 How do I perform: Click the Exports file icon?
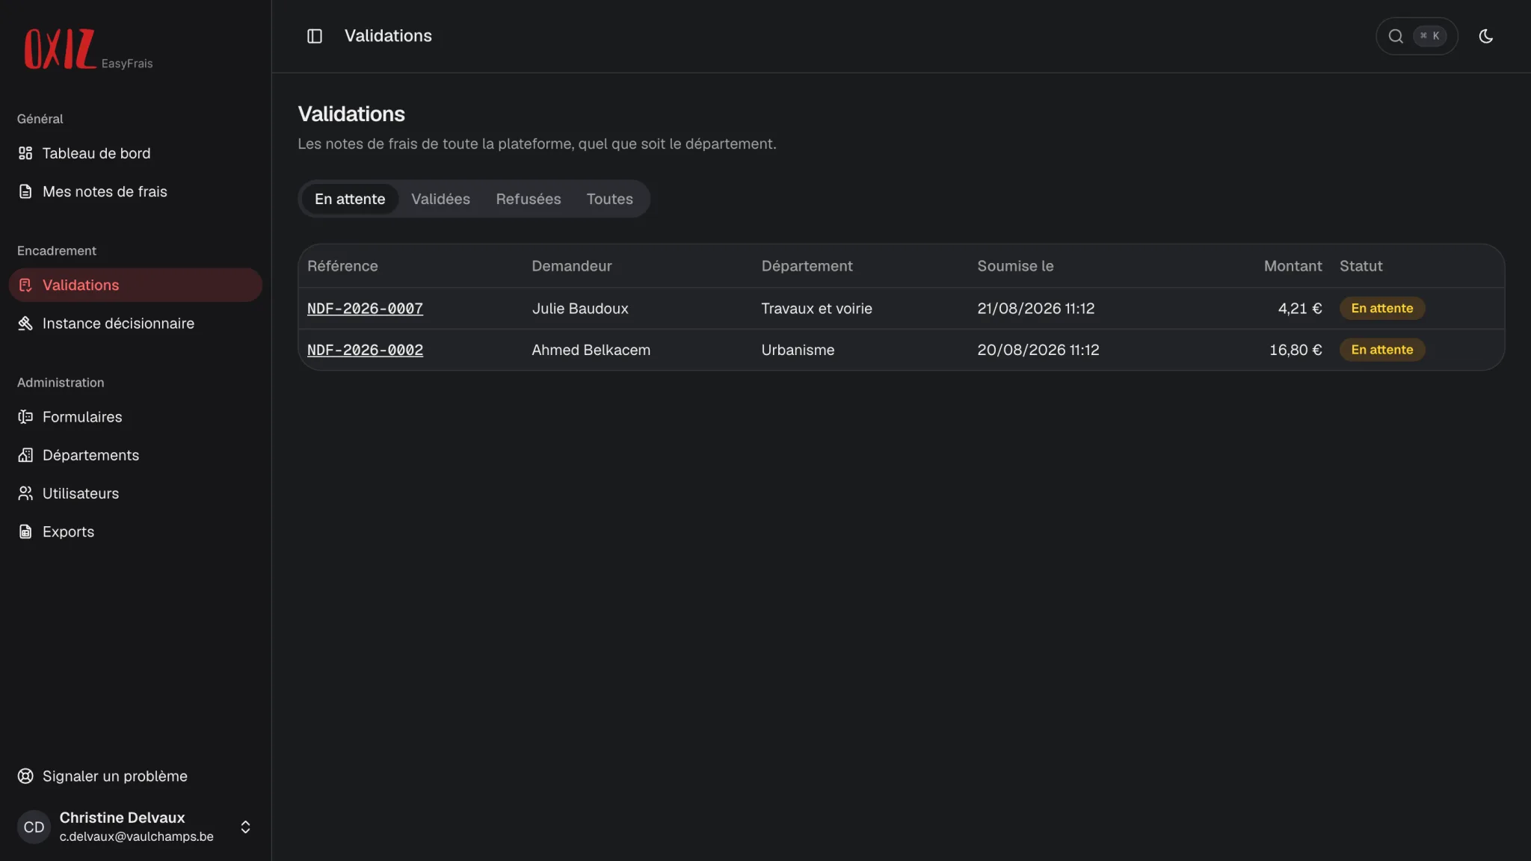(x=25, y=531)
